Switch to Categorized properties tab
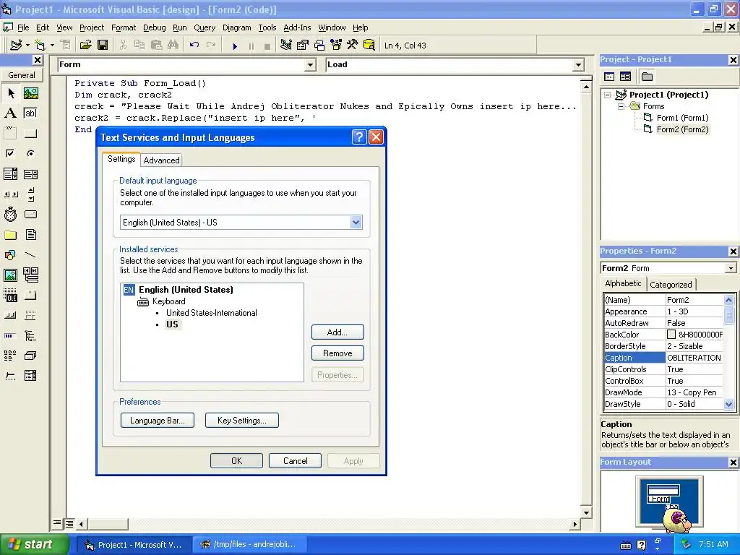Viewport: 740px width, 555px height. 671,285
